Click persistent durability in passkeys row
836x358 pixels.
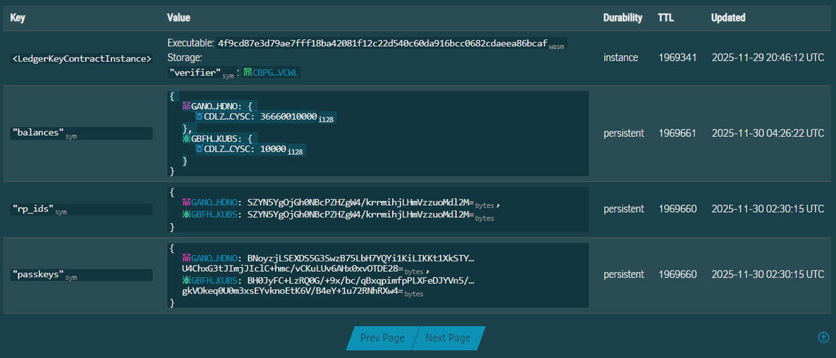pos(625,275)
